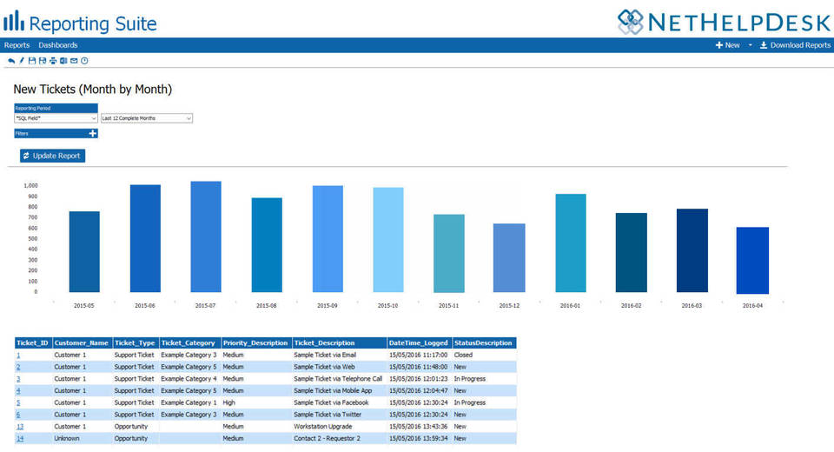Screen dimensions: 834x452
Task: Click the Update Report button
Action: pos(53,156)
